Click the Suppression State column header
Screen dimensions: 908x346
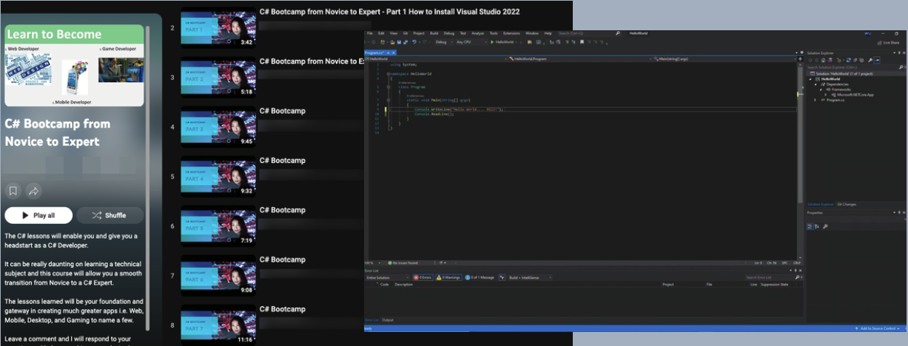tap(775, 285)
